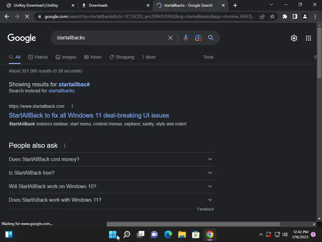The height and width of the screenshot is (242, 322).
Task: Click the forward navigation arrow
Action: [17, 16]
